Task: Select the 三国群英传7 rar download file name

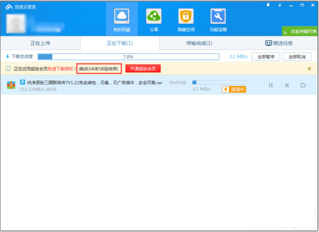Action: (95, 83)
